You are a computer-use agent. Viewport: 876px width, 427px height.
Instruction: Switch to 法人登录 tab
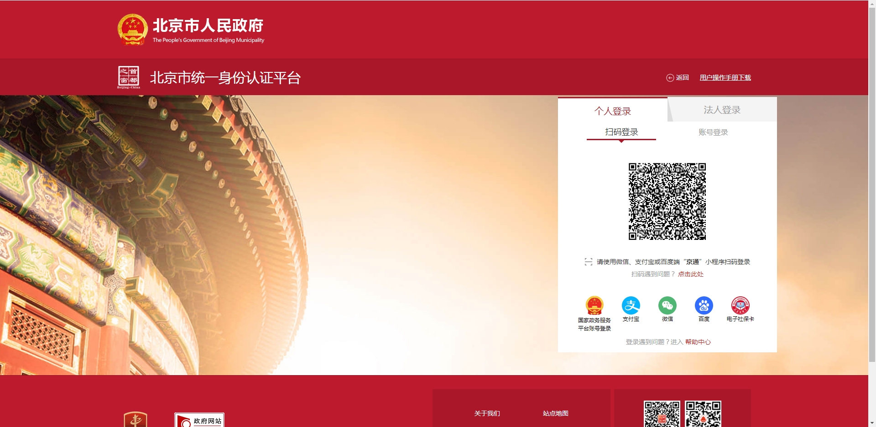tap(722, 109)
